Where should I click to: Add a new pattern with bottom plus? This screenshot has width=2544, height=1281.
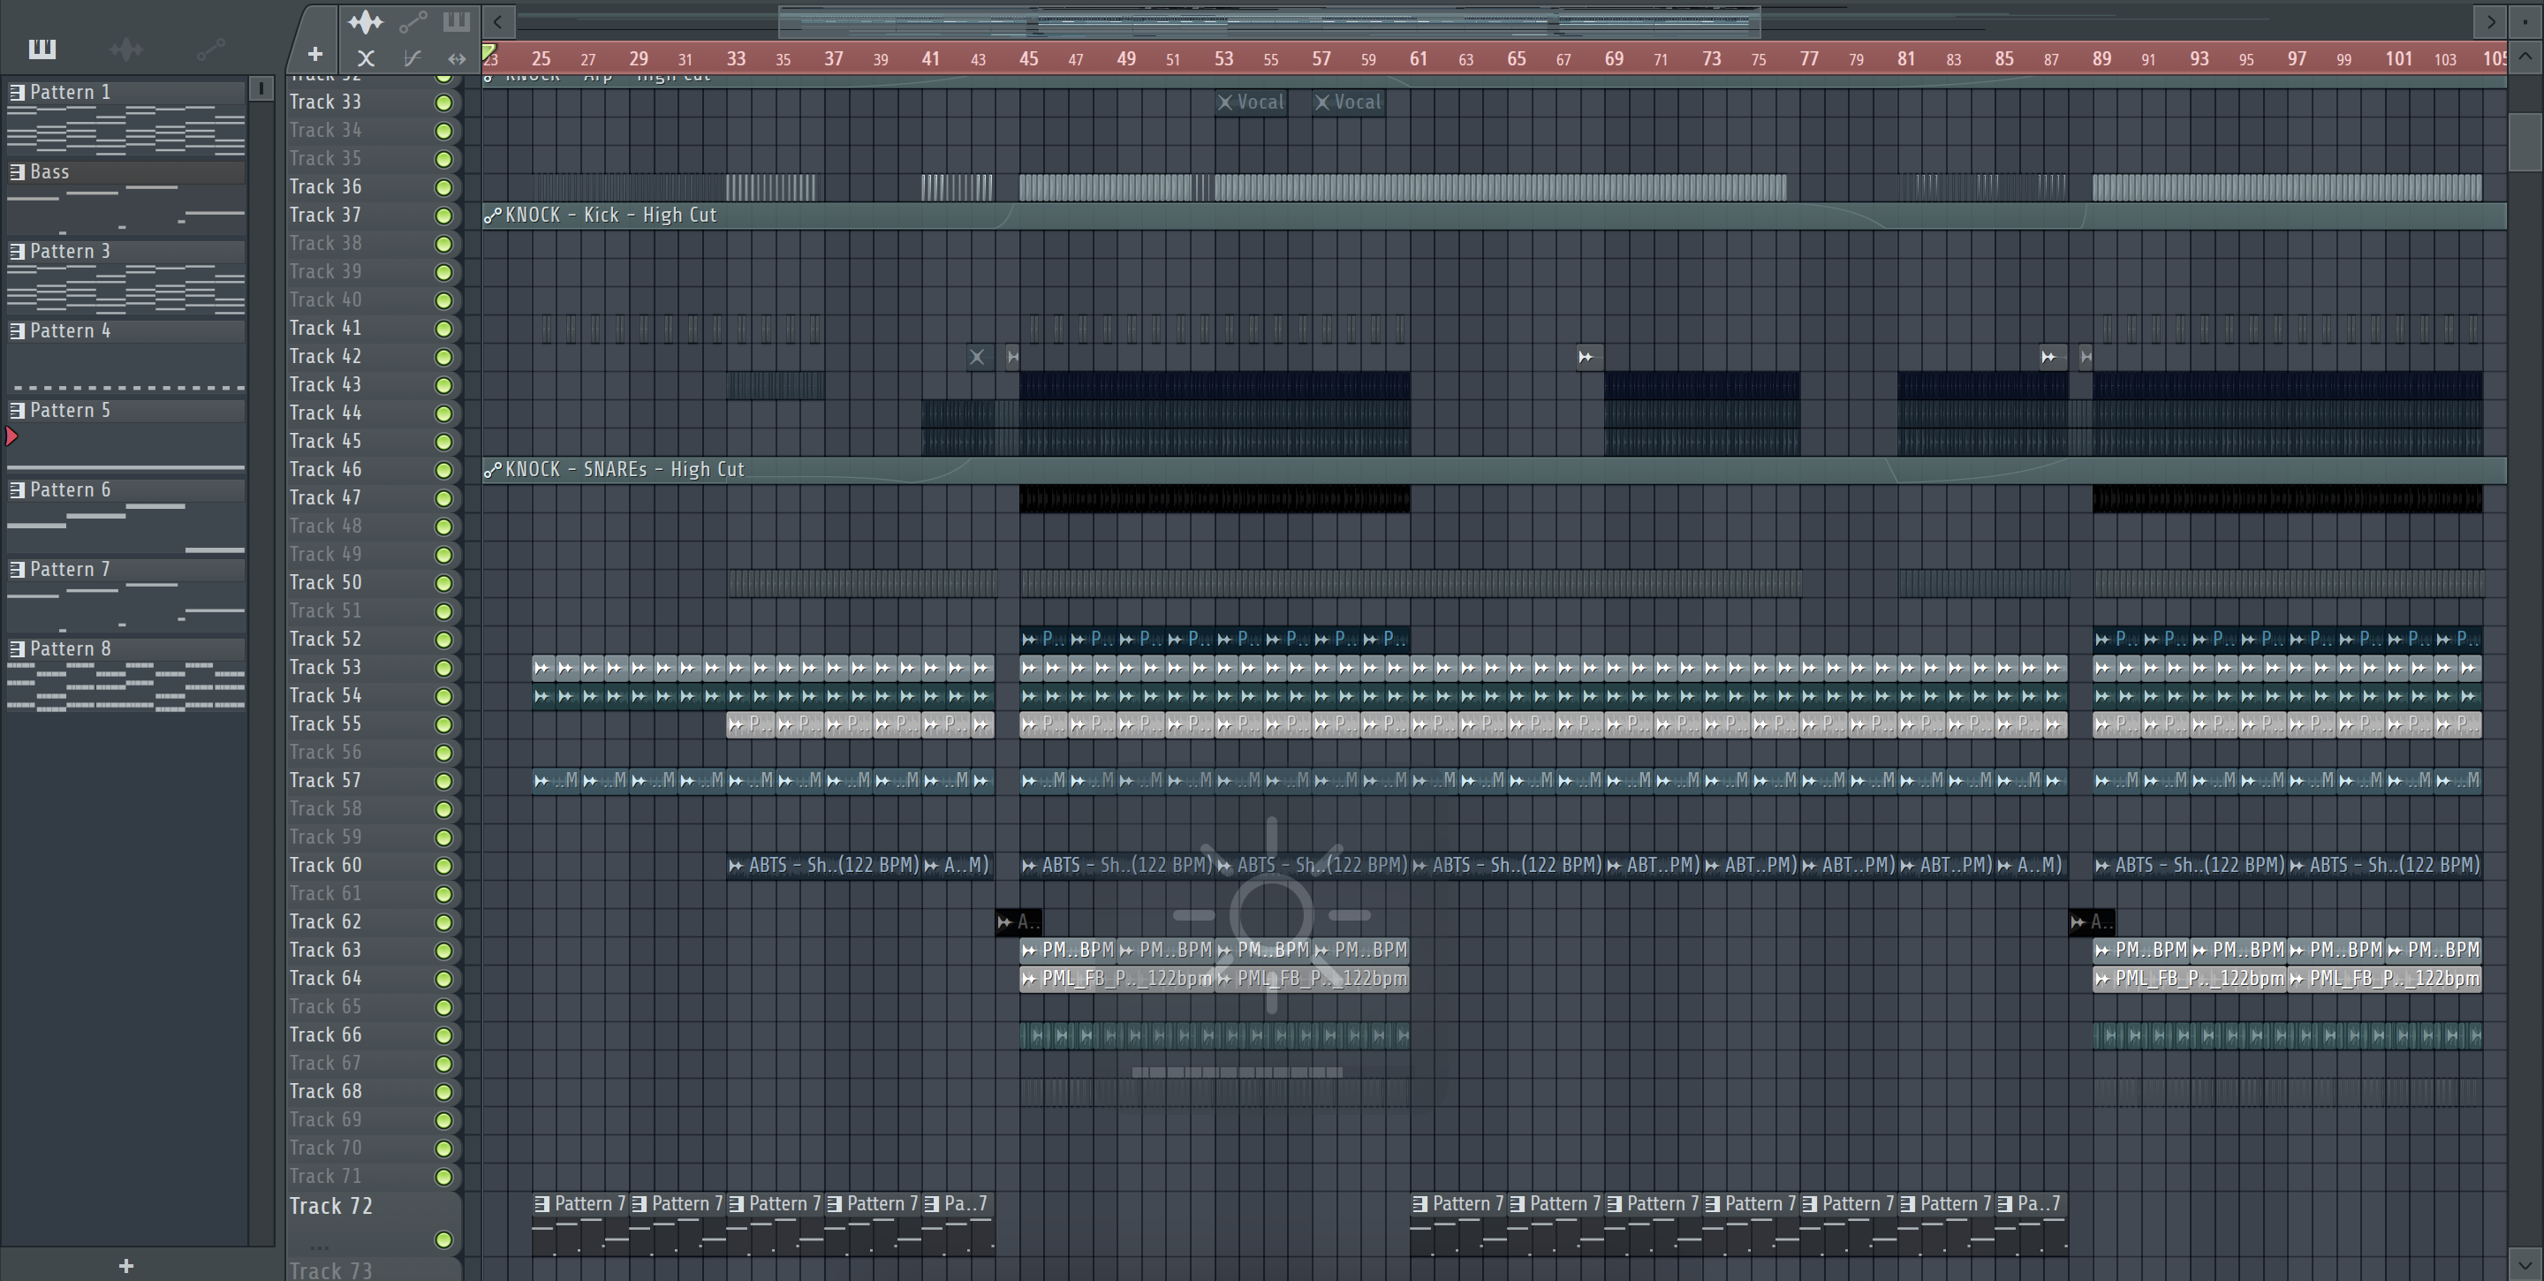[125, 1265]
